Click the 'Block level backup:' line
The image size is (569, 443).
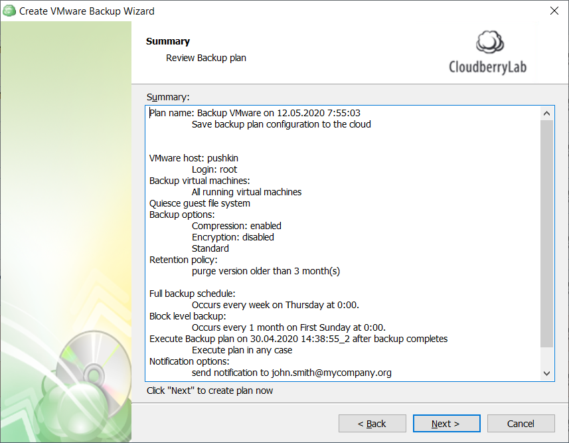188,315
